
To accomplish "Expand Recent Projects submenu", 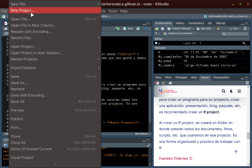I will pos(55,59).
